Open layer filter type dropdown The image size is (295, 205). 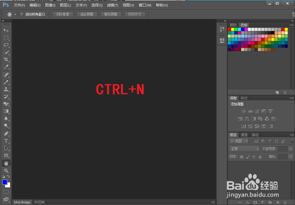[239, 141]
